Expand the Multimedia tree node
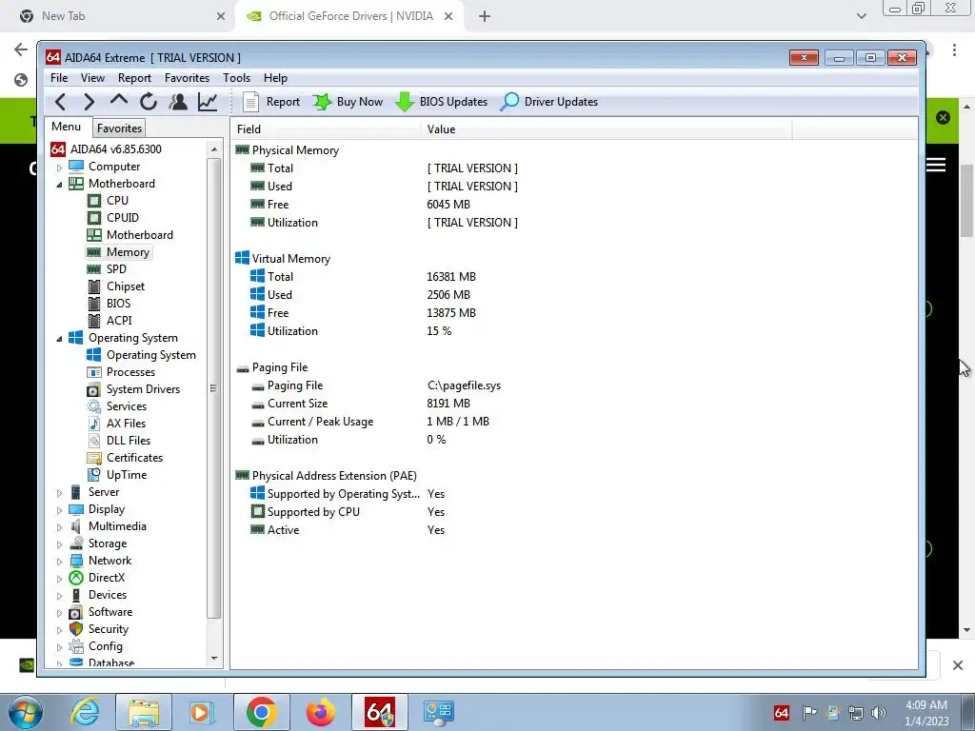The width and height of the screenshot is (975, 731). click(x=60, y=527)
